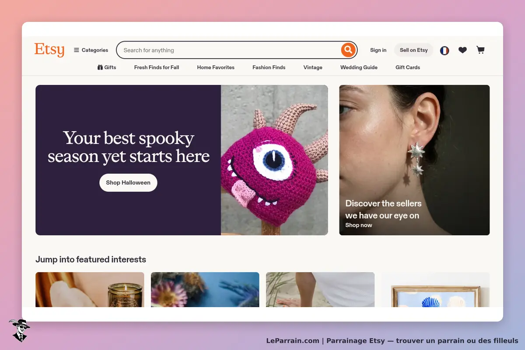Open the Categories hamburger menu

click(x=91, y=50)
